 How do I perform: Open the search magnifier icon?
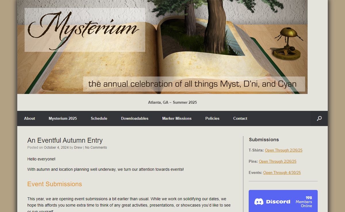pyautogui.click(x=319, y=118)
